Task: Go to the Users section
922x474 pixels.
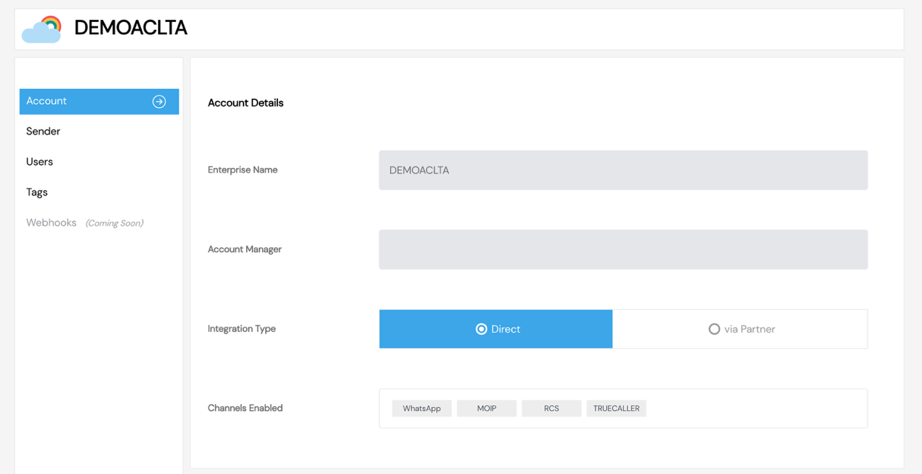Action: tap(39, 162)
